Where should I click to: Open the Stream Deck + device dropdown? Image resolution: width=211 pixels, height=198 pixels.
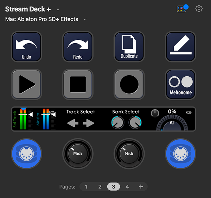click(x=58, y=9)
